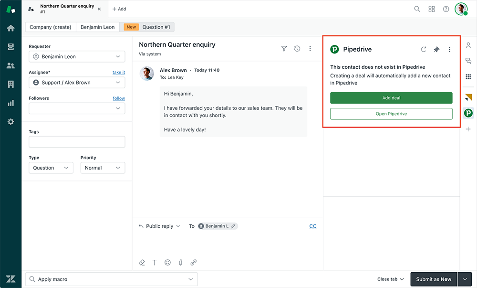Expand the Close tab options
Image resolution: width=477 pixels, height=288 pixels.
click(x=391, y=279)
